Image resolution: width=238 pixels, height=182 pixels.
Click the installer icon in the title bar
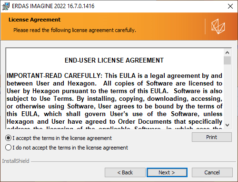[x=6, y=6]
